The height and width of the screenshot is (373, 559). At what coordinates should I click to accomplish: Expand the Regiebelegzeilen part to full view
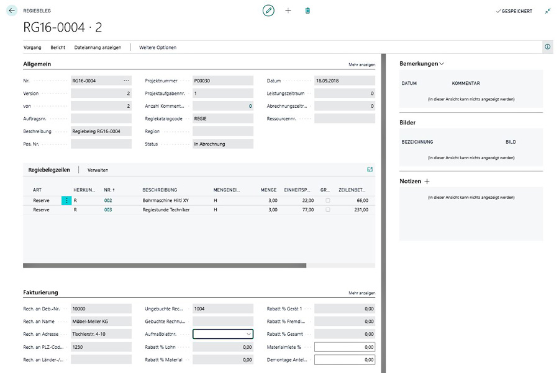tap(370, 170)
